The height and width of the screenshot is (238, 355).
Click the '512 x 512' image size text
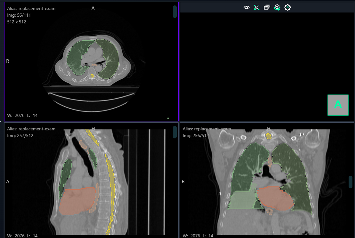17,22
